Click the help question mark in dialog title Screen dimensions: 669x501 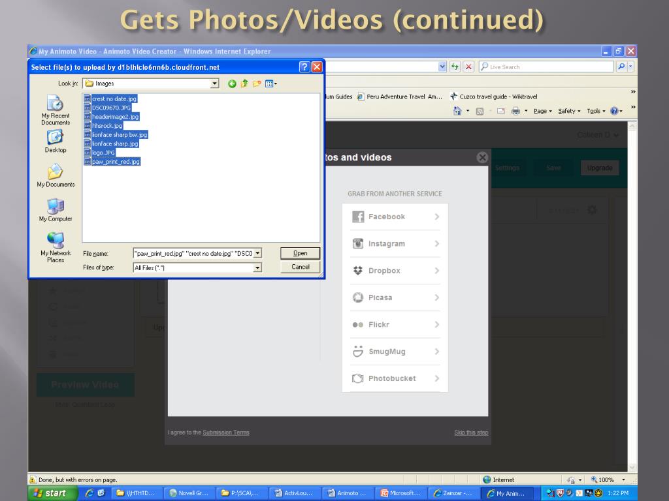pos(304,67)
